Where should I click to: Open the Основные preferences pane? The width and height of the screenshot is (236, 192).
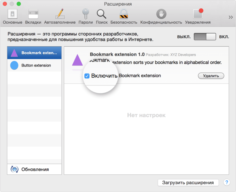tap(13, 17)
